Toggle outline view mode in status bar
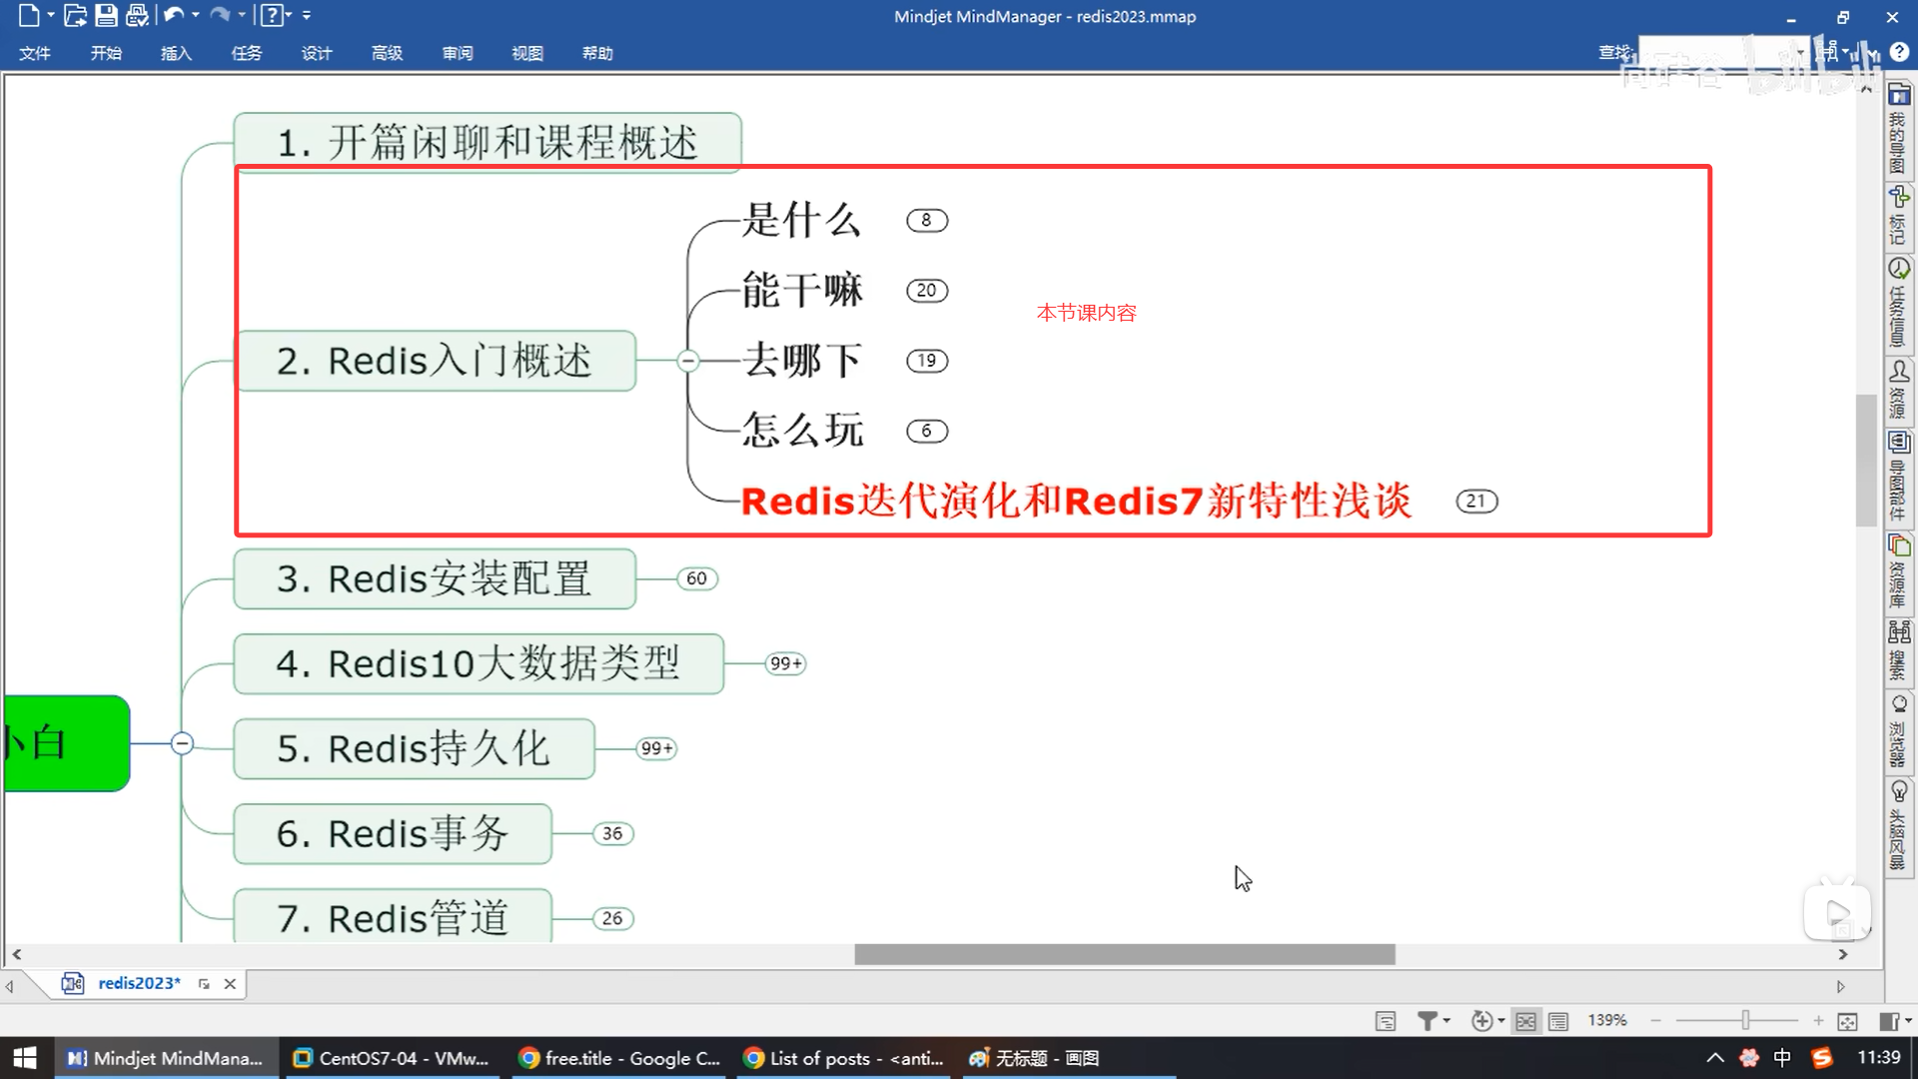The image size is (1918, 1079). [x=1558, y=1020]
